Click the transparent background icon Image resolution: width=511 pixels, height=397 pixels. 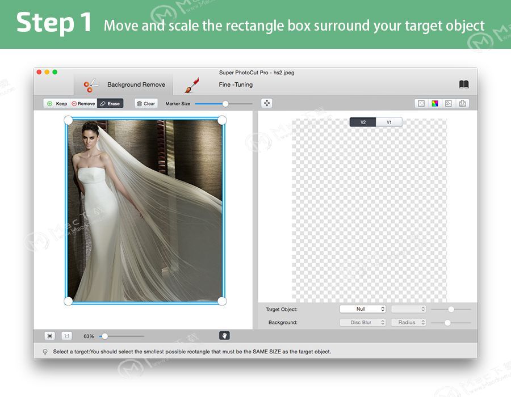(x=421, y=103)
